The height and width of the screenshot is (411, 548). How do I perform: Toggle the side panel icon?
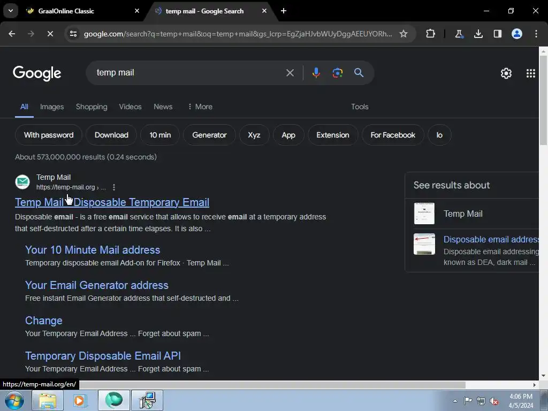pyautogui.click(x=497, y=34)
